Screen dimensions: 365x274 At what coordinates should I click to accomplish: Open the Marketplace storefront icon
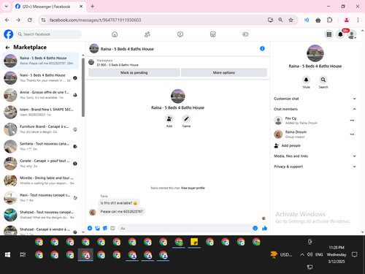pos(212,34)
